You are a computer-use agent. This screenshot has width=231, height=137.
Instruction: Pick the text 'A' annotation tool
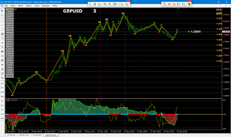(x=2, y=43)
